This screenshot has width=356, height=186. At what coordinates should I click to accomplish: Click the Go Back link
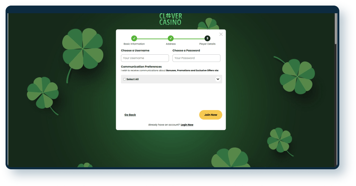point(130,115)
